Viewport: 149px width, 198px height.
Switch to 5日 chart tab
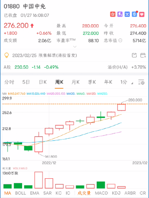[26, 82]
